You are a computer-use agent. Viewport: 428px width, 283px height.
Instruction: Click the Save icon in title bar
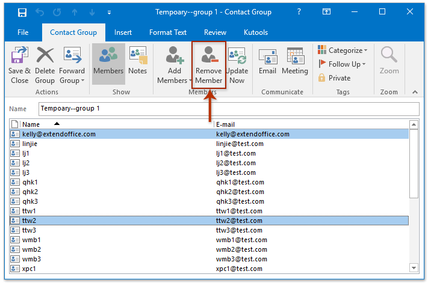coord(22,12)
